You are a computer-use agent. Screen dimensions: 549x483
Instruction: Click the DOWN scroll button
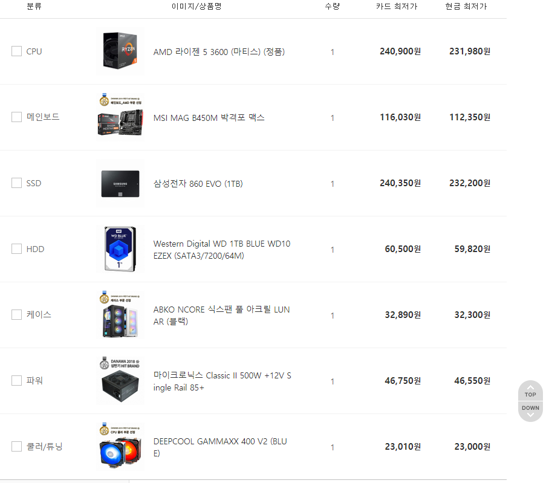tap(530, 412)
